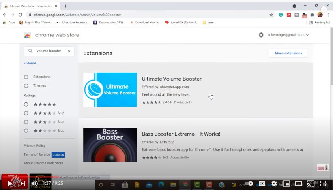333x190 pixels.
Task: Open the Literature Research bookmark
Action: pyautogui.click(x=73, y=22)
